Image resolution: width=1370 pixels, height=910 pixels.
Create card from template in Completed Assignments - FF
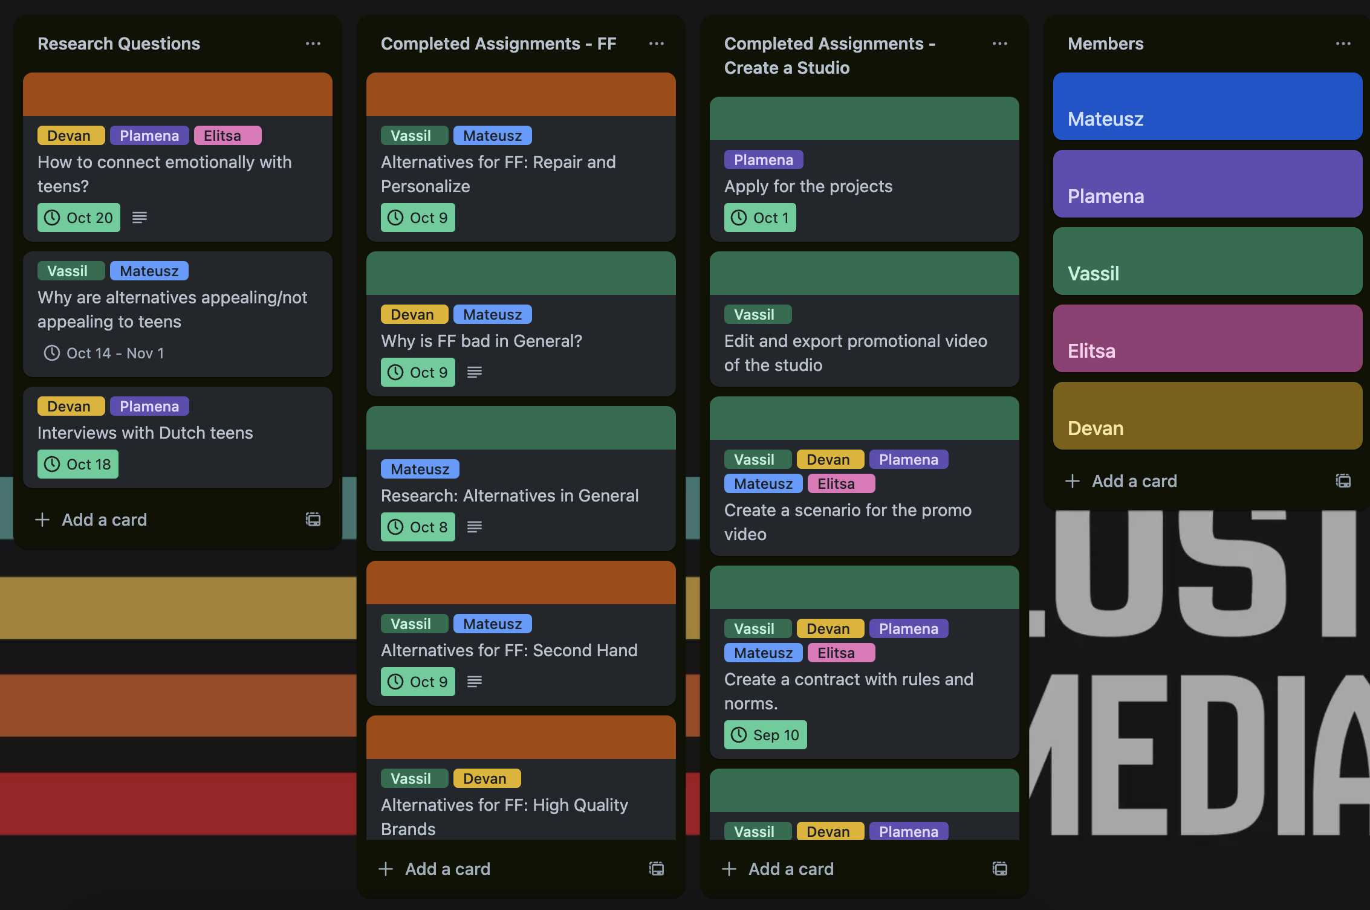click(657, 869)
